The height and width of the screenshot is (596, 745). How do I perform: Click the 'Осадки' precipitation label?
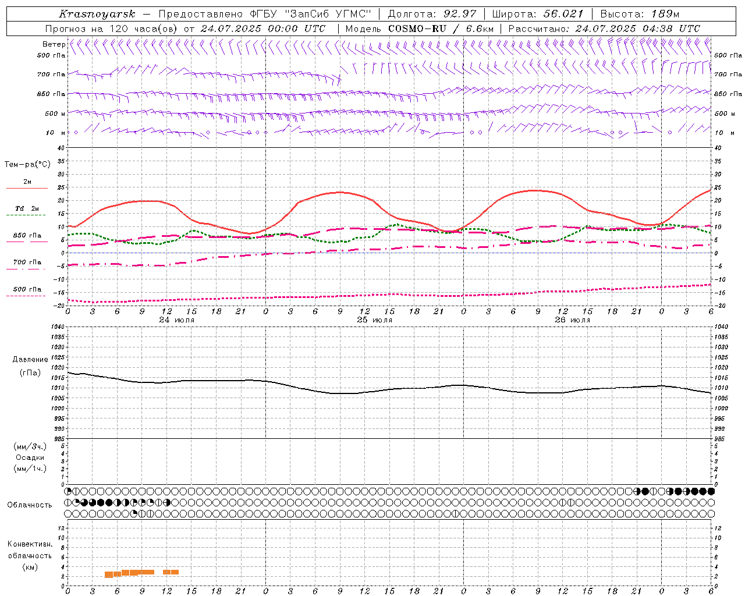pos(30,457)
